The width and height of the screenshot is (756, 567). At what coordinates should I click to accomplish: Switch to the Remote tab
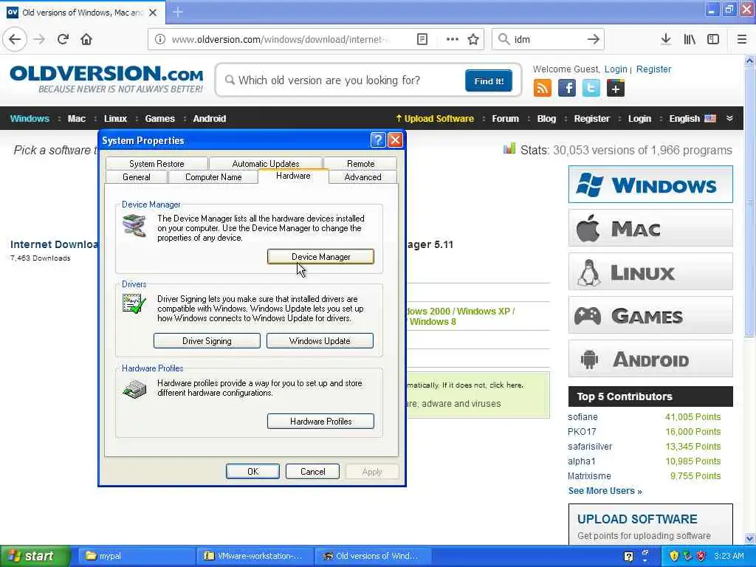pos(360,163)
